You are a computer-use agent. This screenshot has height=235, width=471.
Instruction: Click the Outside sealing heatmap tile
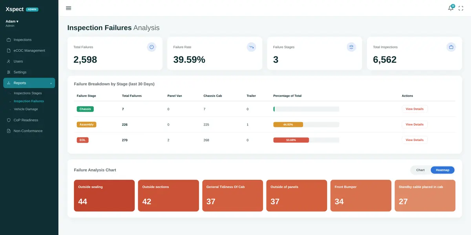pos(104,195)
